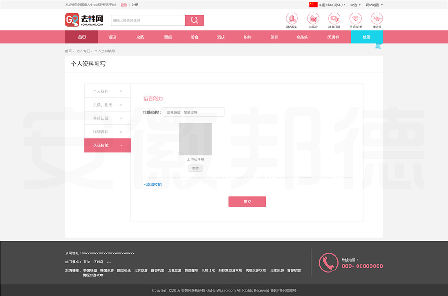Select 身份认证 in the left sidebar

tap(107, 118)
